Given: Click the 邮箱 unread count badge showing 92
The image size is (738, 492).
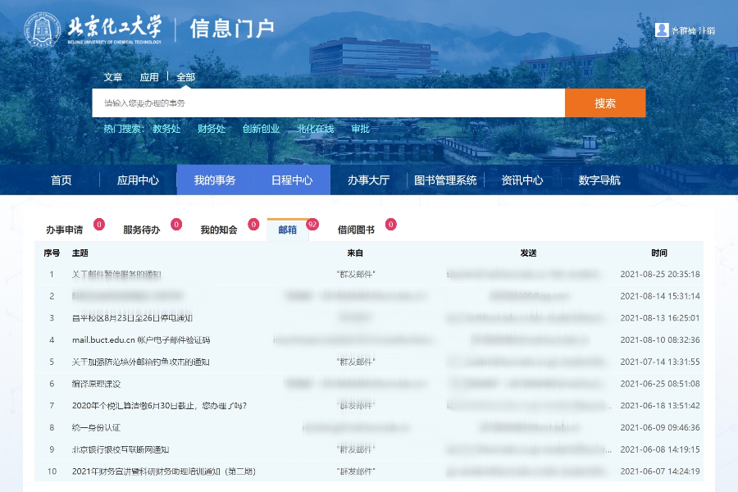Looking at the screenshot, I should click(x=312, y=224).
